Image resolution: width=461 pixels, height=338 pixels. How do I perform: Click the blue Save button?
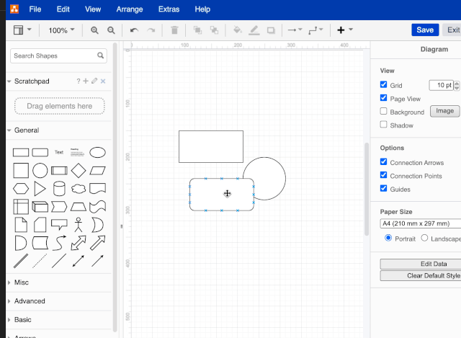click(425, 30)
